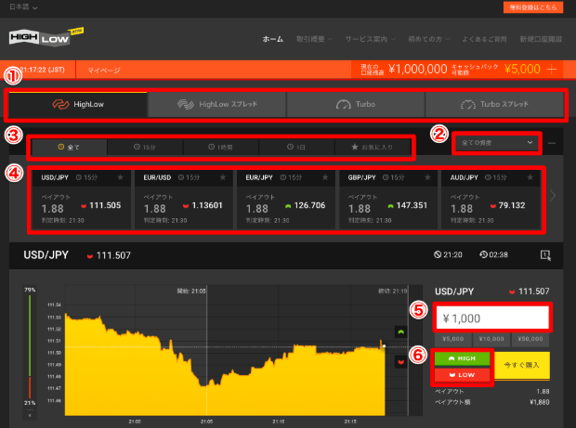Screen dimensions: 576x428
Task: Switch to the Turbo スプレッド tab
Action: (x=494, y=104)
